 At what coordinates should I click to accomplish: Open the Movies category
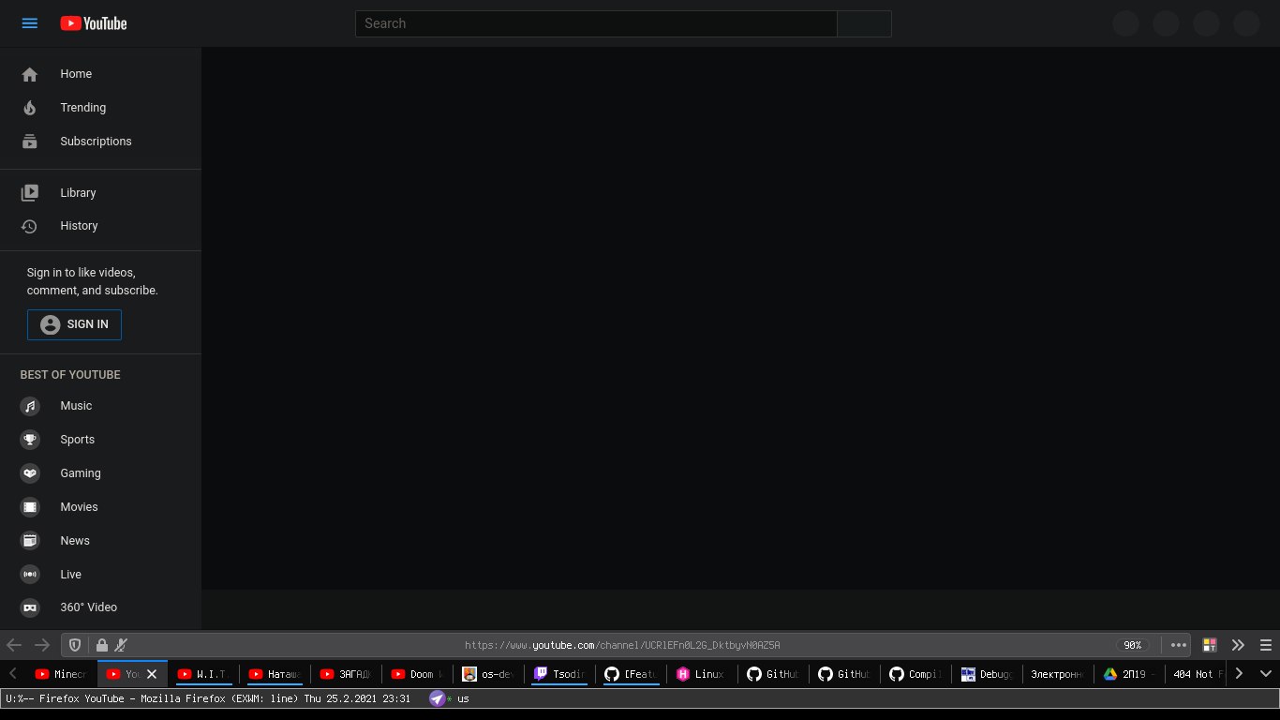click(100, 507)
